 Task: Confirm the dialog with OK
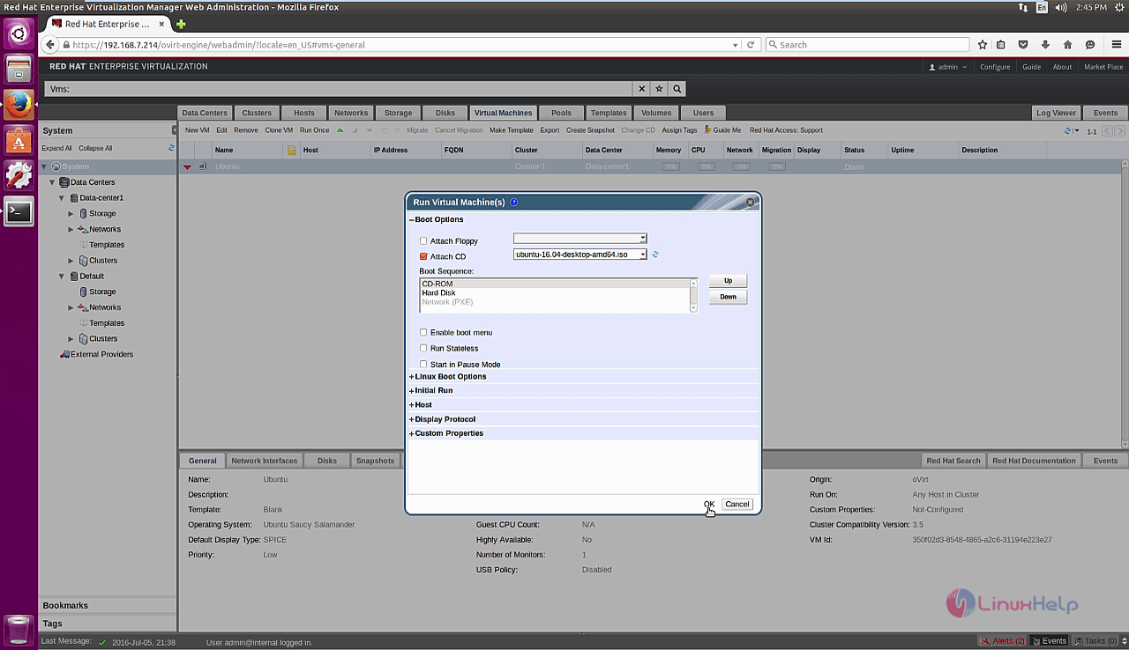pos(709,505)
